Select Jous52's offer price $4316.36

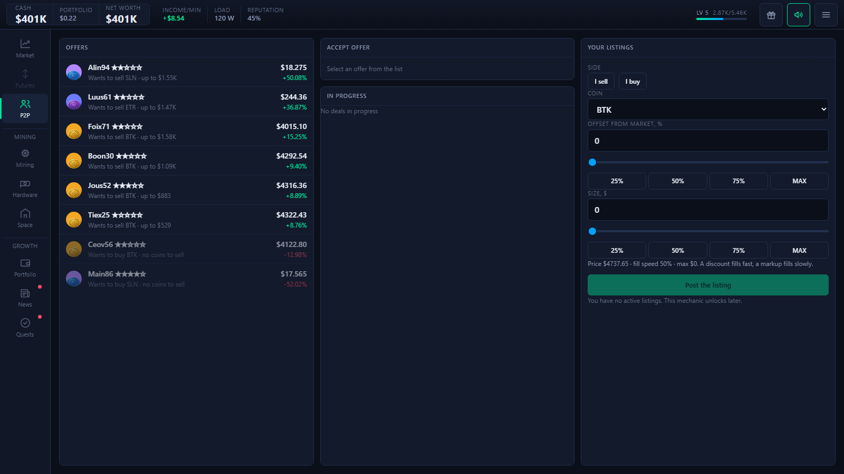pos(291,185)
